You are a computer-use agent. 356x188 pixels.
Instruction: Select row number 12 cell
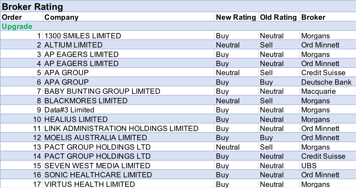tap(37, 137)
